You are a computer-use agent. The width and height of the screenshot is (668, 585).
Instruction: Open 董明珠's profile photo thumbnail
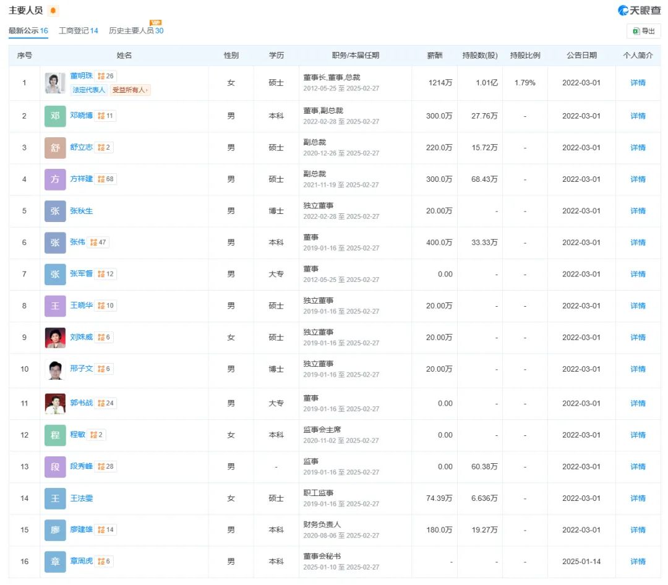[x=55, y=83]
